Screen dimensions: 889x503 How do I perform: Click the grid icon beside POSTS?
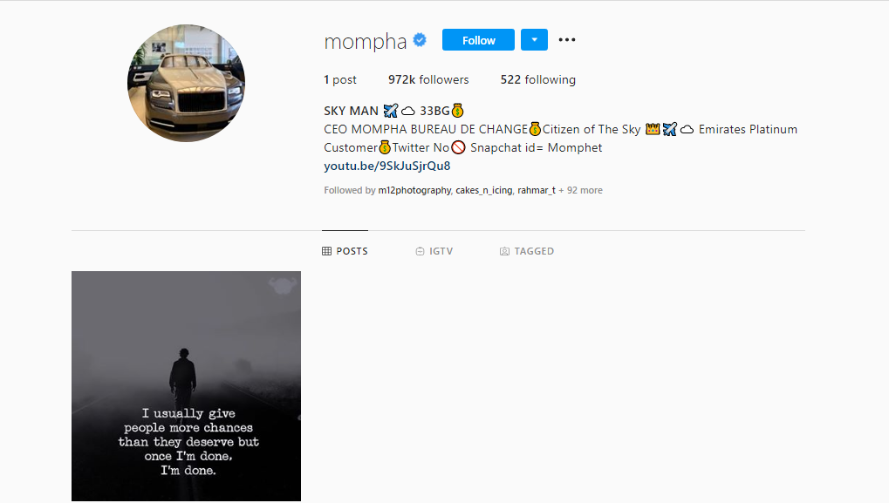click(326, 251)
